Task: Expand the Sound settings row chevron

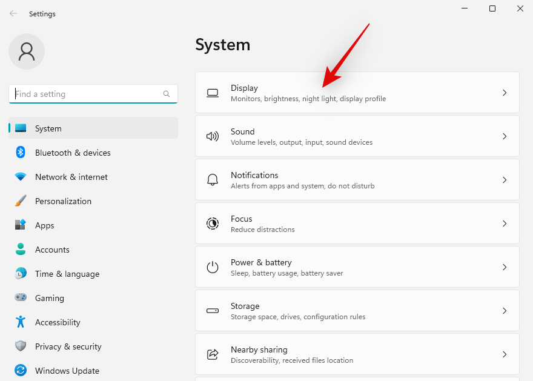Action: tap(505, 136)
